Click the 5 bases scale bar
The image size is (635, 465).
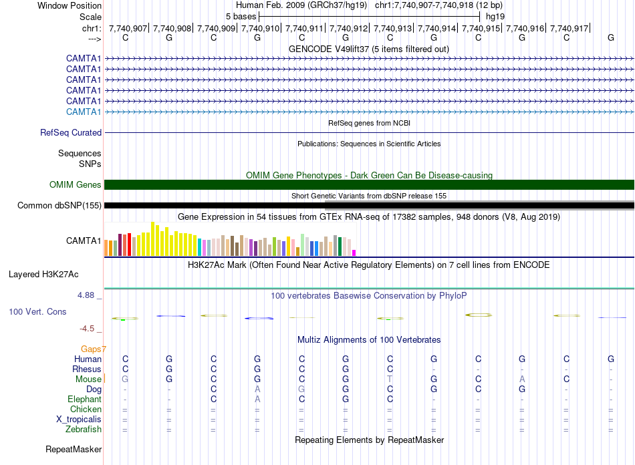point(369,17)
